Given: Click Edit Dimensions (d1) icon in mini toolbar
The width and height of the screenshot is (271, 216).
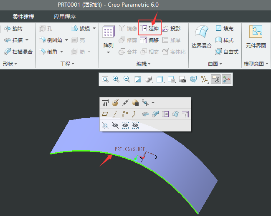Looking at the screenshot, I should [105, 103].
